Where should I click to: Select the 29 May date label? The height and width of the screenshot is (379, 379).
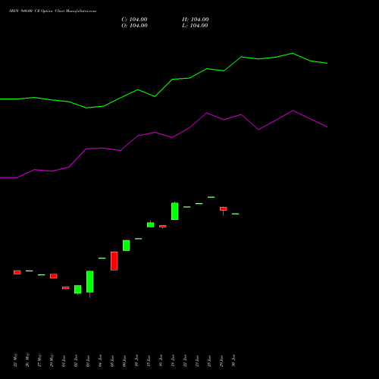click(52, 360)
